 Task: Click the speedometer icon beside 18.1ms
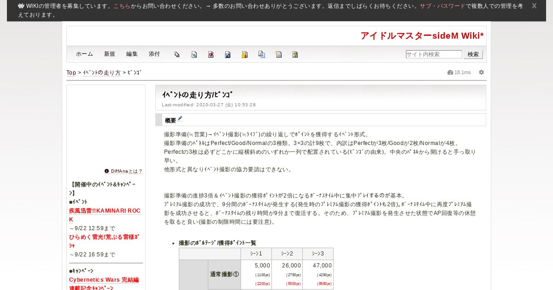click(x=450, y=72)
